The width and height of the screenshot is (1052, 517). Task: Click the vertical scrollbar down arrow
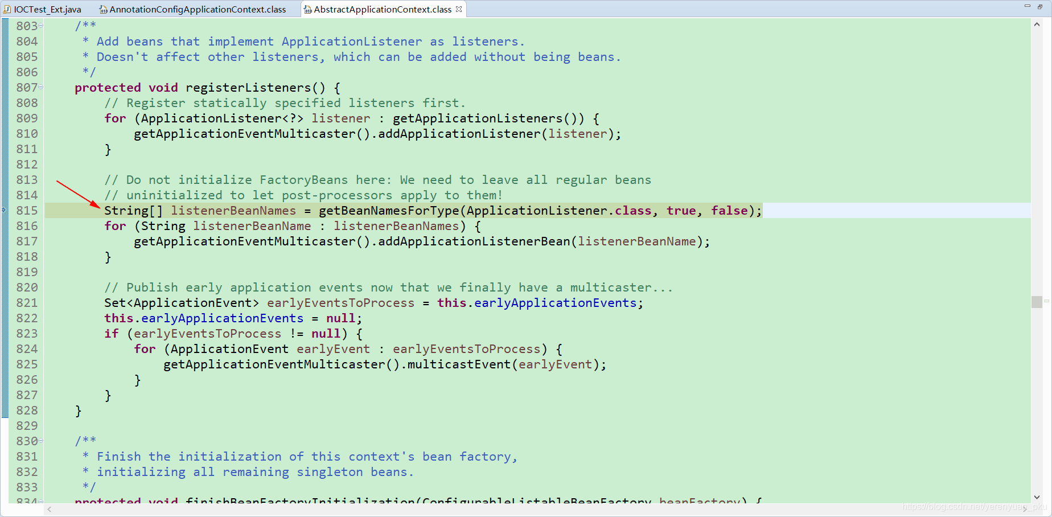tap(1037, 497)
